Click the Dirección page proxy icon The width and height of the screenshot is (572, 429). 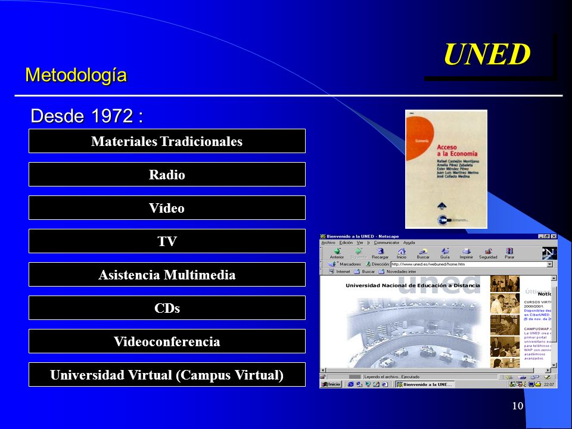click(x=368, y=264)
